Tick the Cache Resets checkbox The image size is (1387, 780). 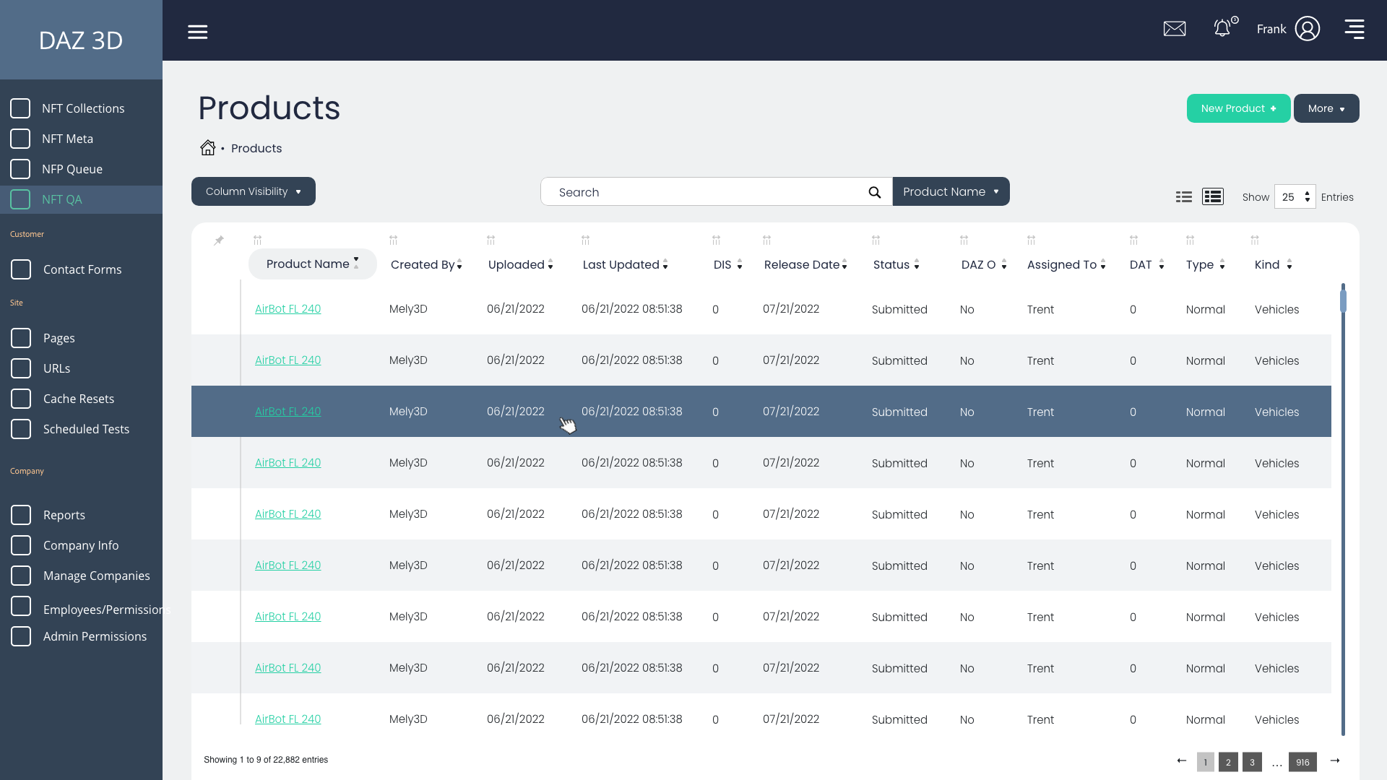click(x=21, y=399)
